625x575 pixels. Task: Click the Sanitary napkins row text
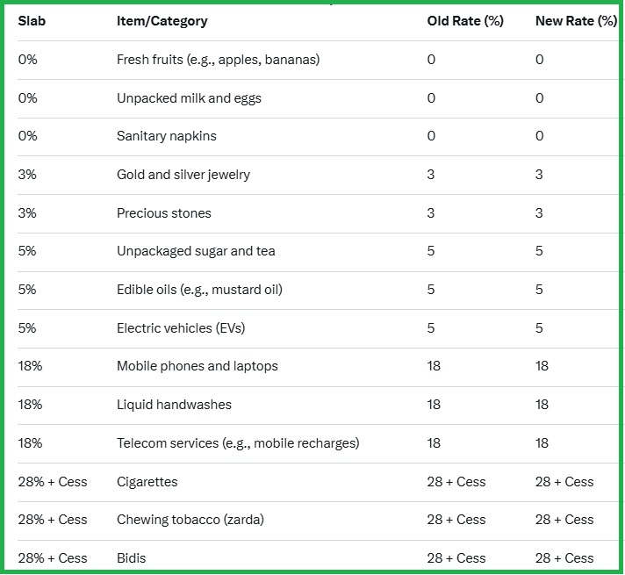(167, 136)
